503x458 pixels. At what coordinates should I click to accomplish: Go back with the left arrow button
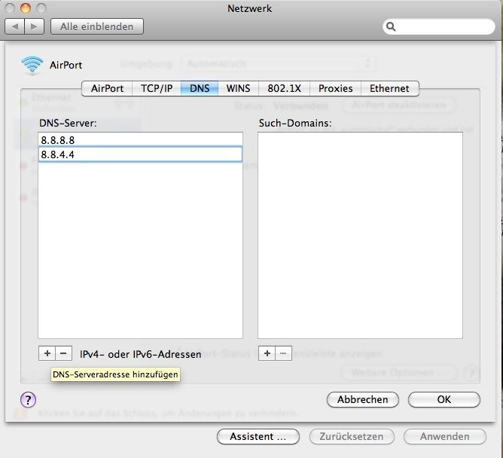point(15,26)
